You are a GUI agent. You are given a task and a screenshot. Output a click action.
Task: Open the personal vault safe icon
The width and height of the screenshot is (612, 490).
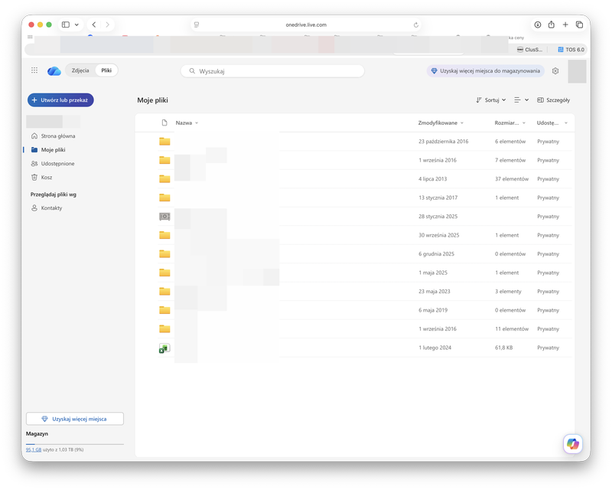(x=164, y=217)
